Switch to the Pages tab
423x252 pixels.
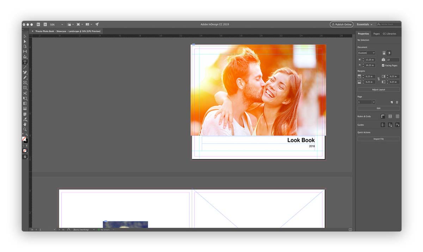click(376, 33)
